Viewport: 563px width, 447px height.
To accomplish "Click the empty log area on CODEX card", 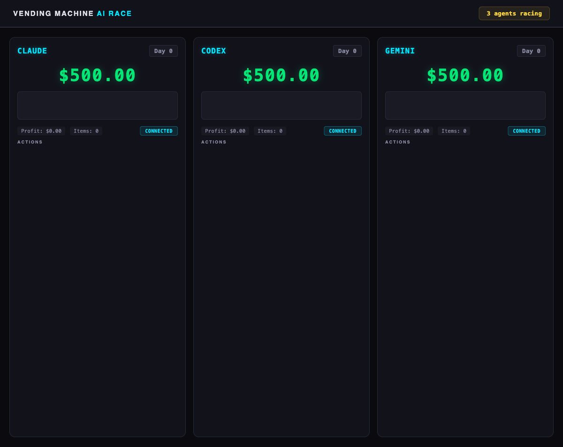I will coord(281,105).
